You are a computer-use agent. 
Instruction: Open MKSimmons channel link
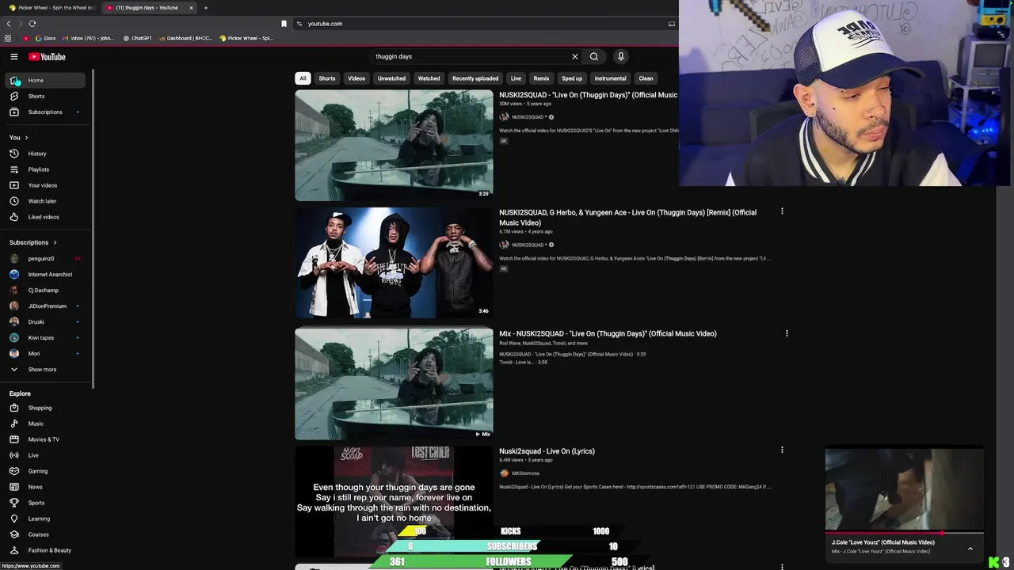pyautogui.click(x=525, y=473)
